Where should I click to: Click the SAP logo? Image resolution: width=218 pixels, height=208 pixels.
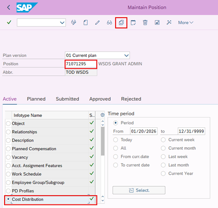click(x=27, y=8)
